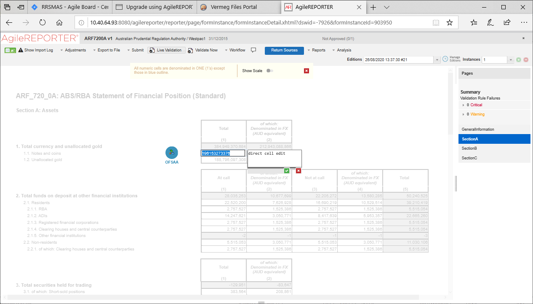The image size is (533, 304).
Task: Click the Pages panel header
Action: coord(494,73)
